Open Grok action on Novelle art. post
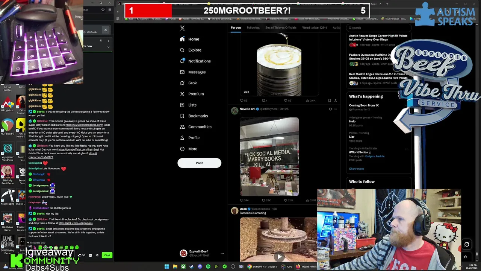The width and height of the screenshot is (481, 271). [x=330, y=109]
